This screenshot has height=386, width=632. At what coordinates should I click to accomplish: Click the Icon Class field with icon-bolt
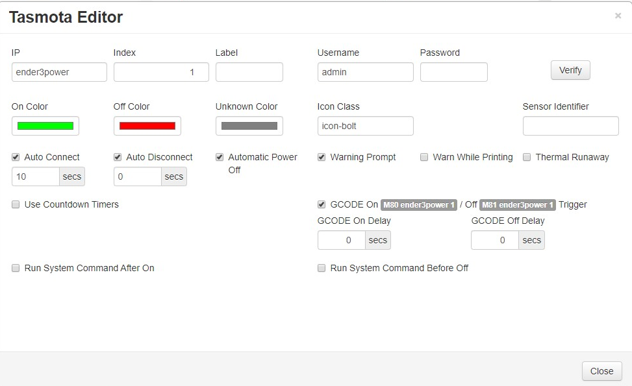(366, 126)
